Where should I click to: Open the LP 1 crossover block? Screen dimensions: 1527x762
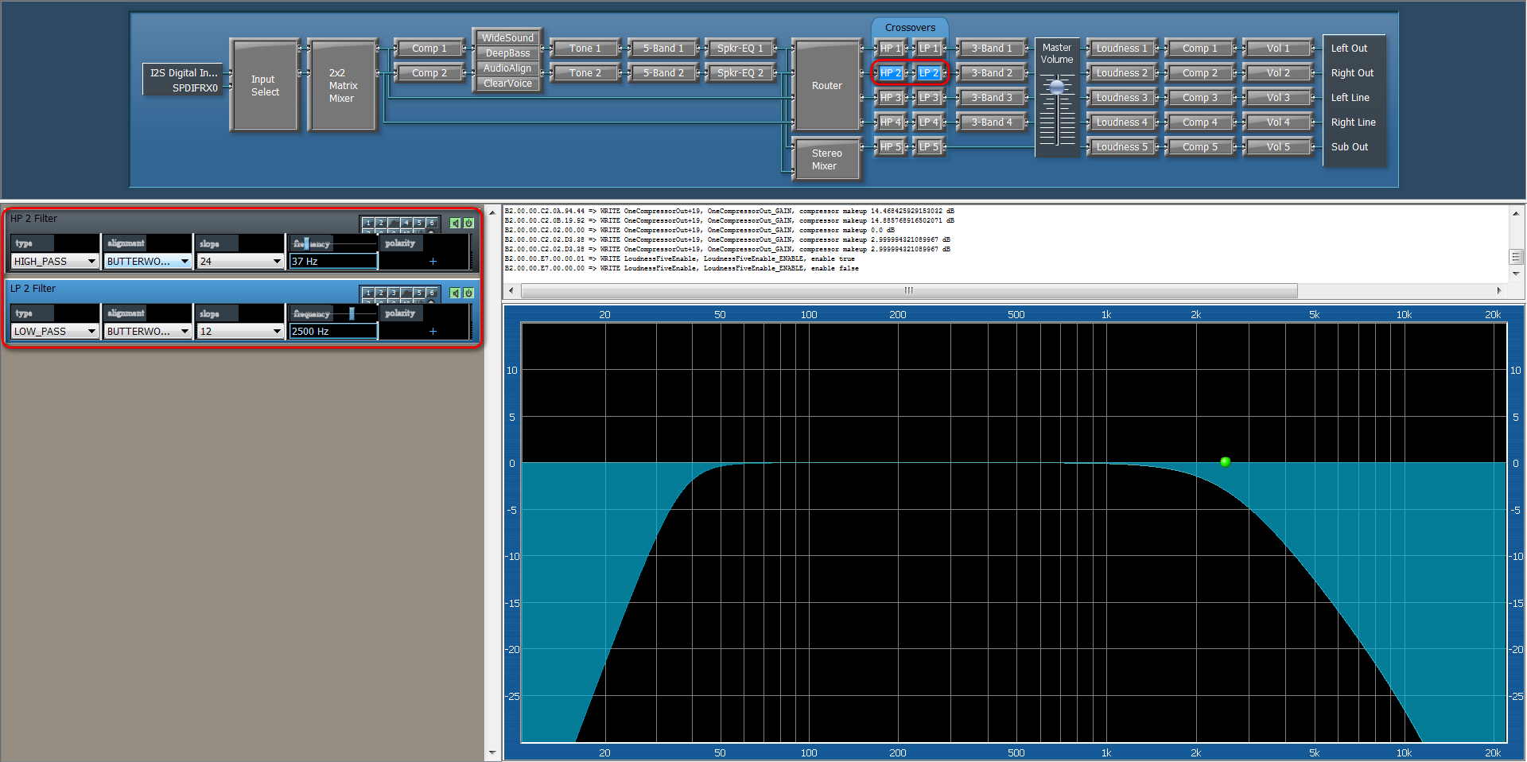[929, 49]
